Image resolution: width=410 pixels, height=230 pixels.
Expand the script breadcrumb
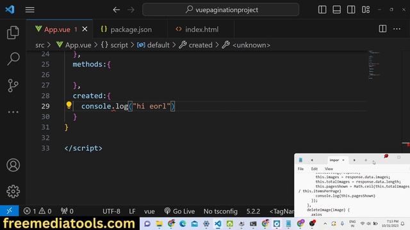[115, 45]
